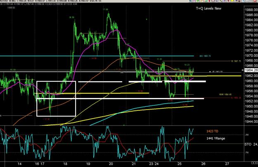This screenshot has height=167, width=258.
Task: Click date 21 on the time axis
Action: point(134,164)
